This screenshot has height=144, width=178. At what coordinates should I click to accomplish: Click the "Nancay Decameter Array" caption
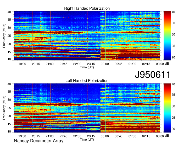point(38,141)
